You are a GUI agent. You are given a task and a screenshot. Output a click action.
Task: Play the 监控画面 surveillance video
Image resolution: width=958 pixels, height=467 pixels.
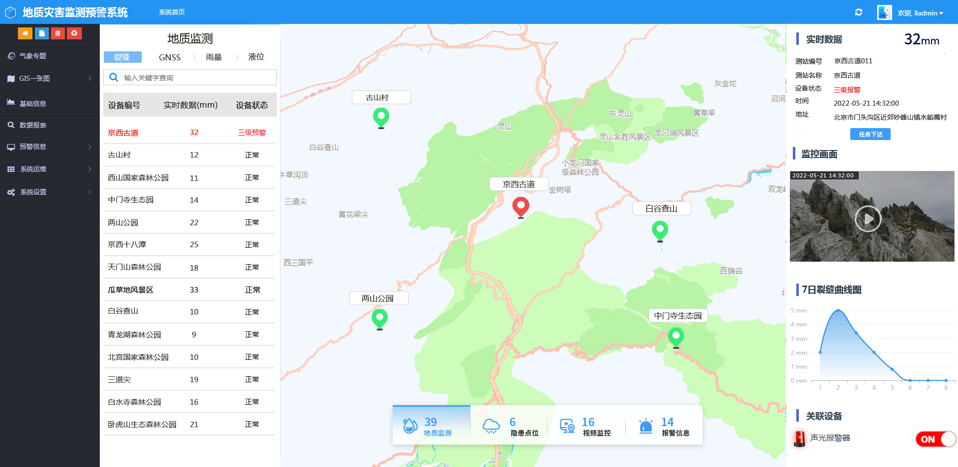pyautogui.click(x=868, y=219)
